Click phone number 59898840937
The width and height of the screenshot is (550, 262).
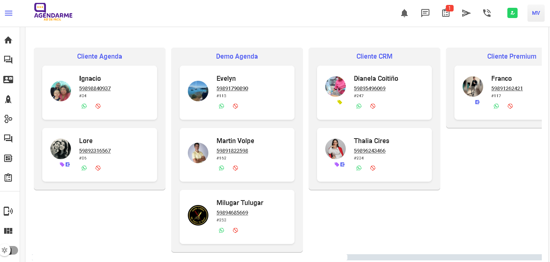(95, 89)
